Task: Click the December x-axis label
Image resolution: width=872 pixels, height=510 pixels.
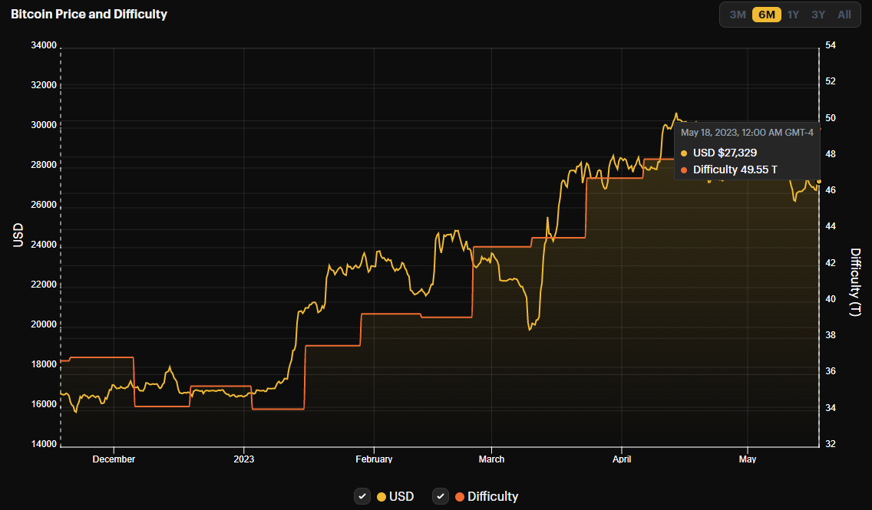Action: 114,459
